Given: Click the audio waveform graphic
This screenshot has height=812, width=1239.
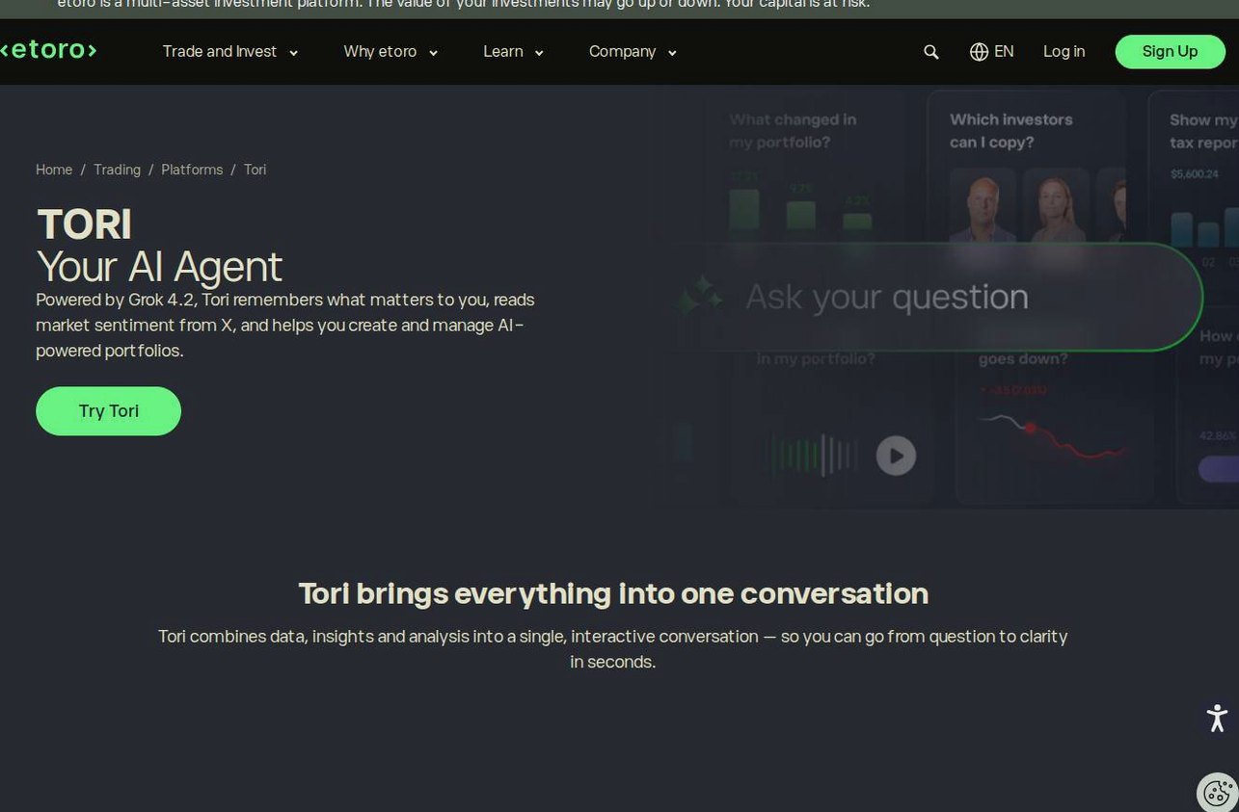Looking at the screenshot, I should click(x=814, y=456).
